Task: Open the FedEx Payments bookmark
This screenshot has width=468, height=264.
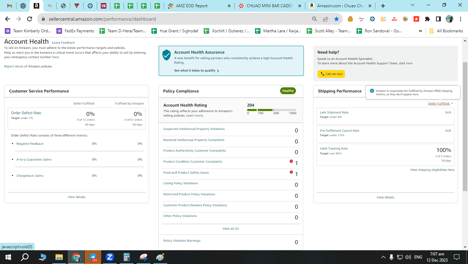Action: click(75, 31)
